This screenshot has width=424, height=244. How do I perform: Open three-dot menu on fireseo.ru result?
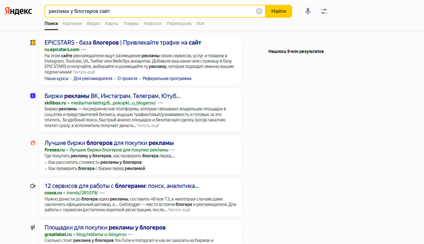[172, 150]
